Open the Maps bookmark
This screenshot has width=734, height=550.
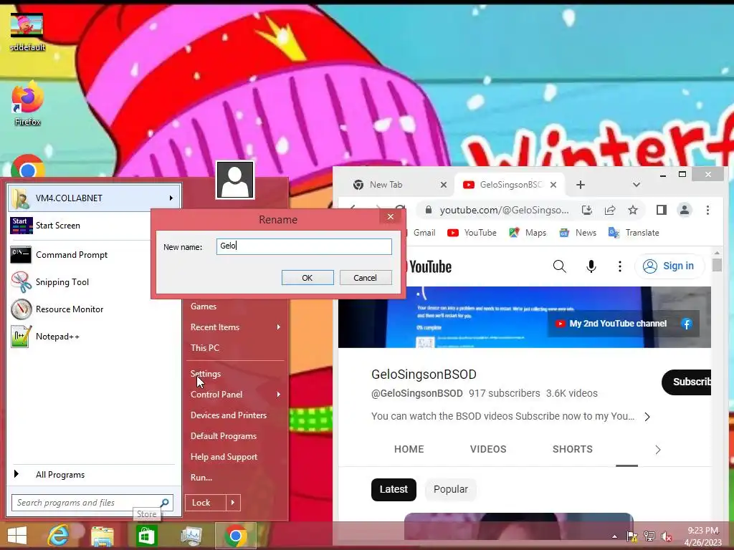(528, 233)
